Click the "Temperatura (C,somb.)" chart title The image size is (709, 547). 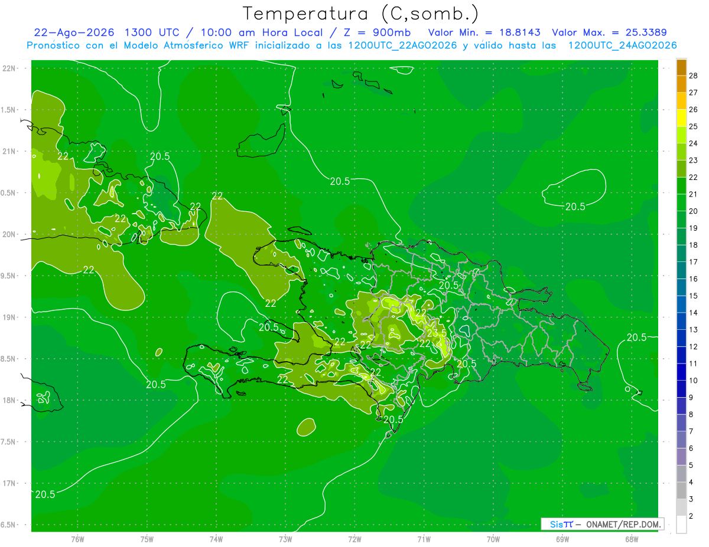pyautogui.click(x=361, y=14)
